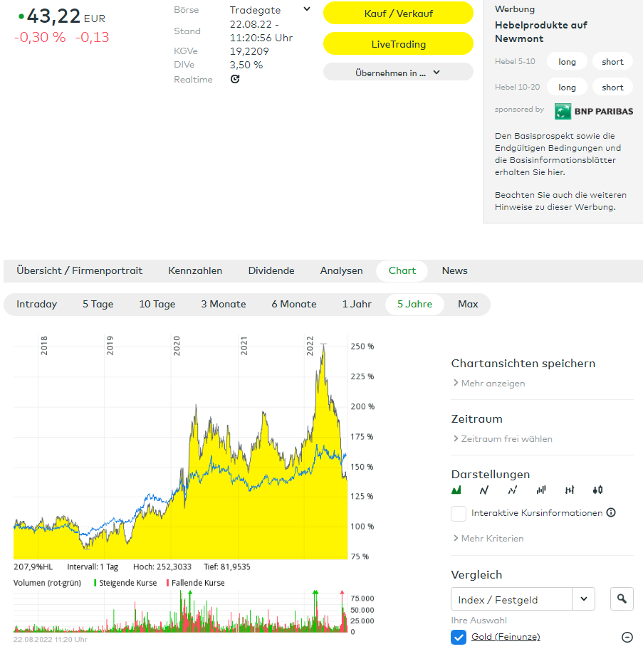
Task: Expand the Börse Tradegate selector
Action: (307, 10)
